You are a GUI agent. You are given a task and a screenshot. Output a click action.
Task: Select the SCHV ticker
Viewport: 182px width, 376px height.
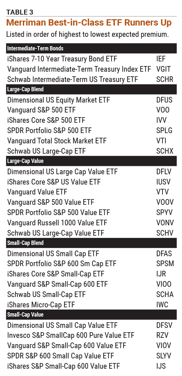pyautogui.click(x=164, y=233)
